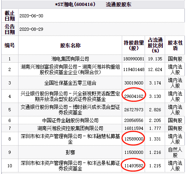Click share count 26727973
The width and height of the screenshot is (186, 174).
(x=134, y=110)
